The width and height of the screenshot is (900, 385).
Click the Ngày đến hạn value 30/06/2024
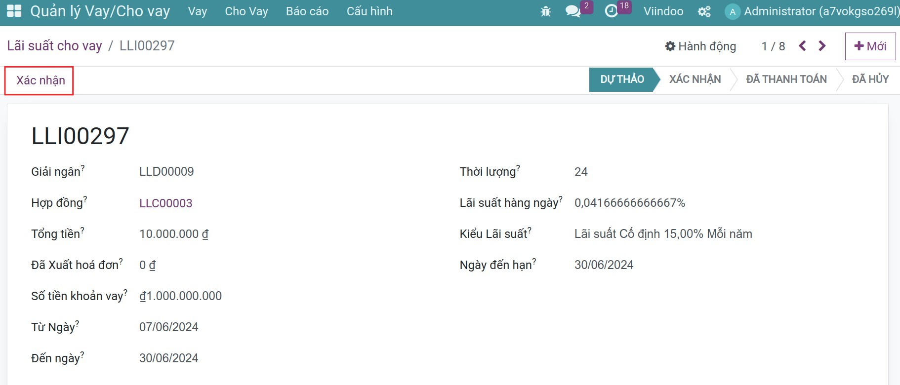604,265
